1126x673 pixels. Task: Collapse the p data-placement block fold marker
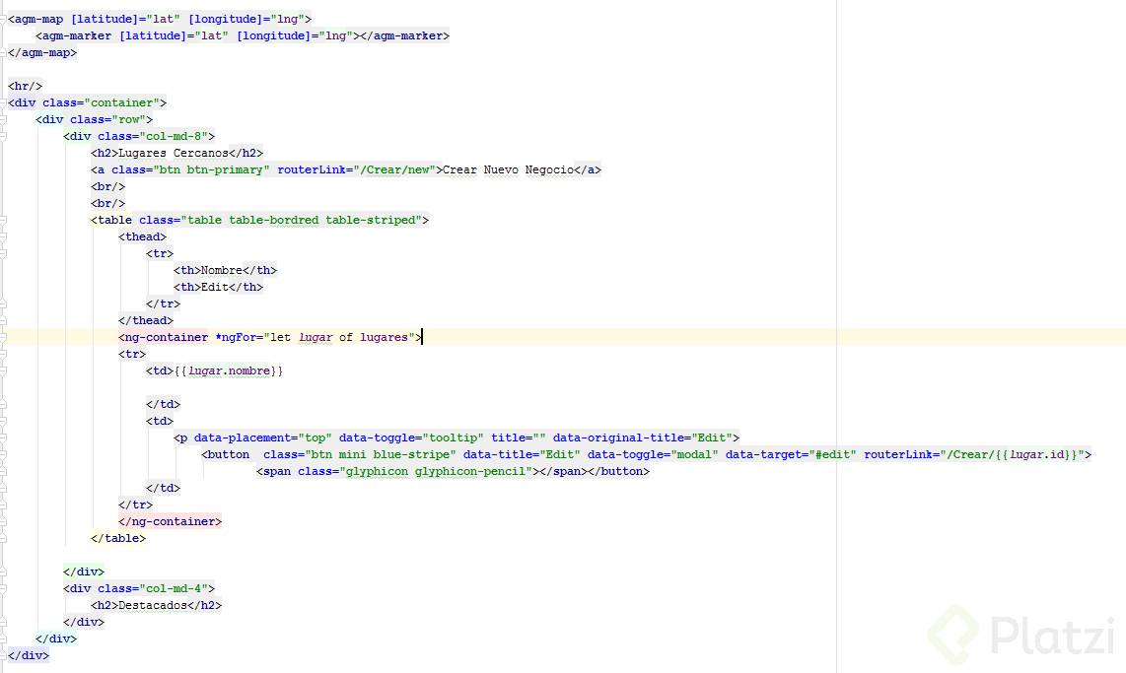pyautogui.click(x=3, y=437)
